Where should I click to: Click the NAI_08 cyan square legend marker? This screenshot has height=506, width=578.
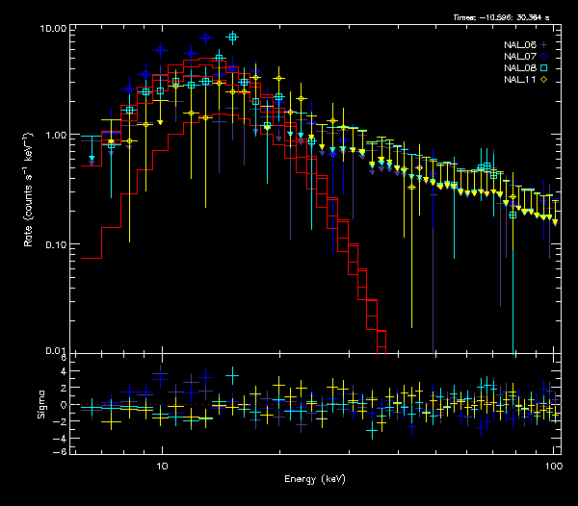pos(544,68)
